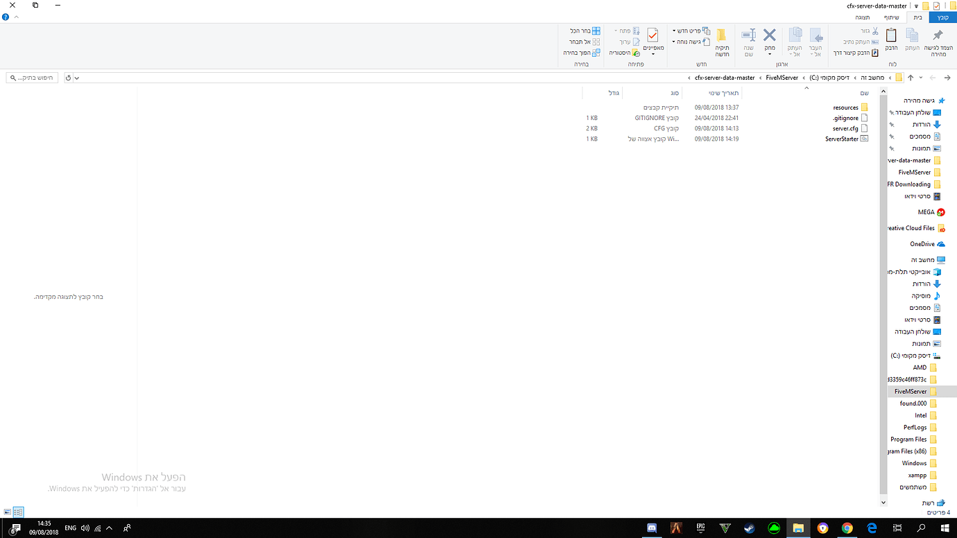
Task: Click Invert selection (הפוך בחירה)
Action: (x=581, y=52)
